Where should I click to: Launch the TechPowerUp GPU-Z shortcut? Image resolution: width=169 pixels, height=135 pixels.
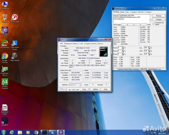(x=5, y=71)
